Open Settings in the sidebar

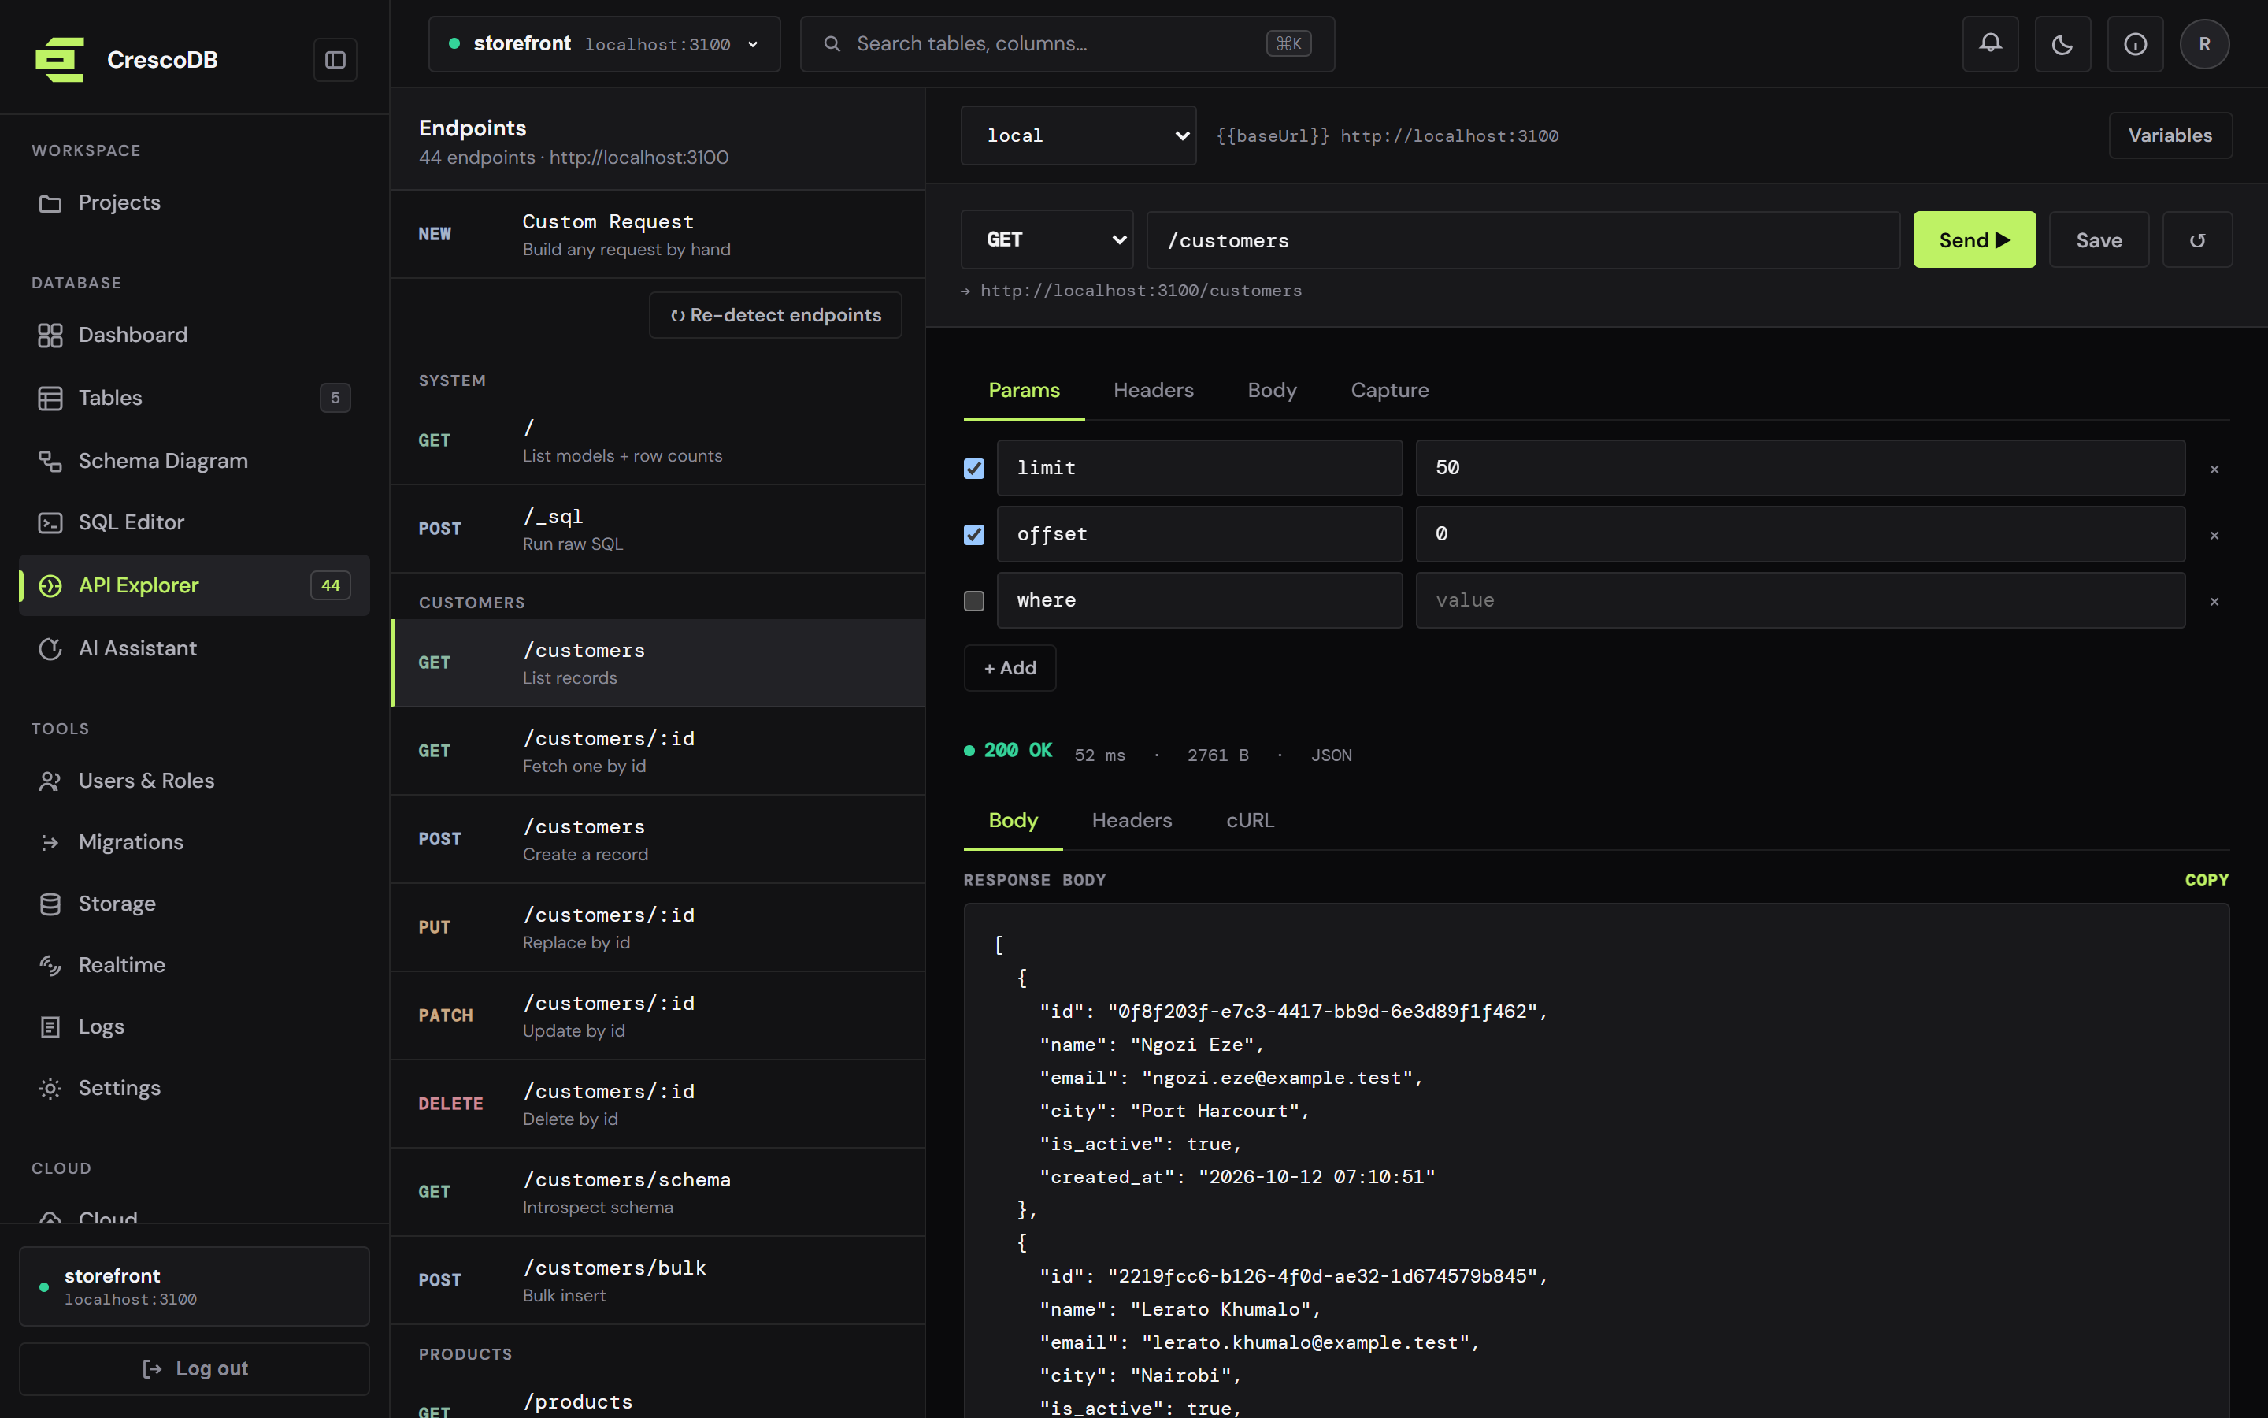[x=194, y=1088]
